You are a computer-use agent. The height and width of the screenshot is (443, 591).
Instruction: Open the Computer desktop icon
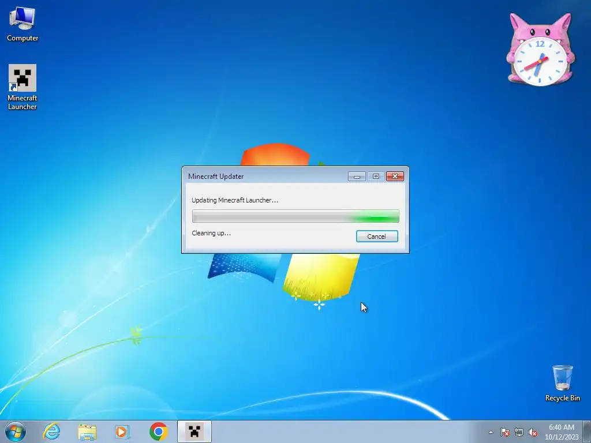point(23,25)
